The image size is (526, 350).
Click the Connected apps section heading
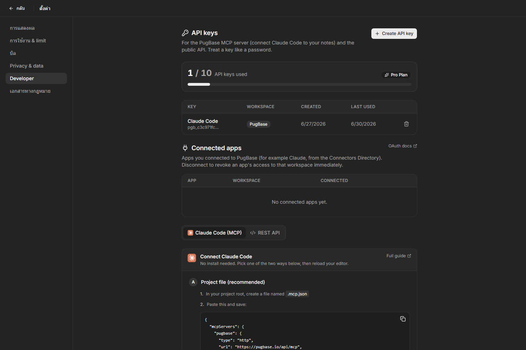coord(216,148)
